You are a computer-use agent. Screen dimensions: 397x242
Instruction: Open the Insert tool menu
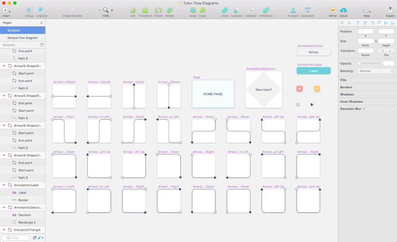point(6,10)
